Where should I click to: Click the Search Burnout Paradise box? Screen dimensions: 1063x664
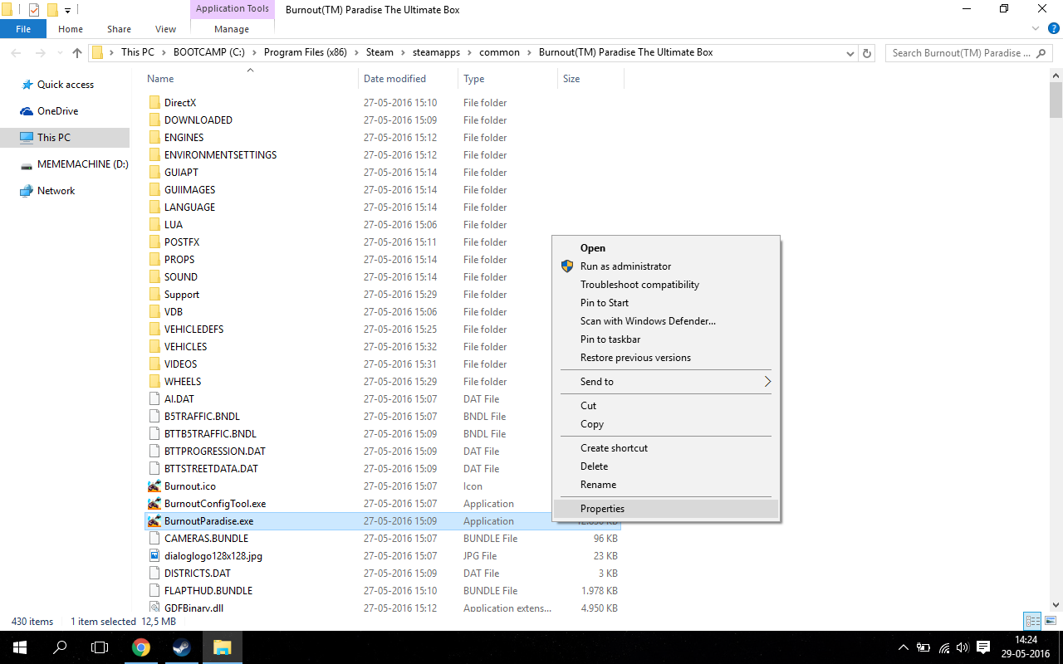pos(969,52)
